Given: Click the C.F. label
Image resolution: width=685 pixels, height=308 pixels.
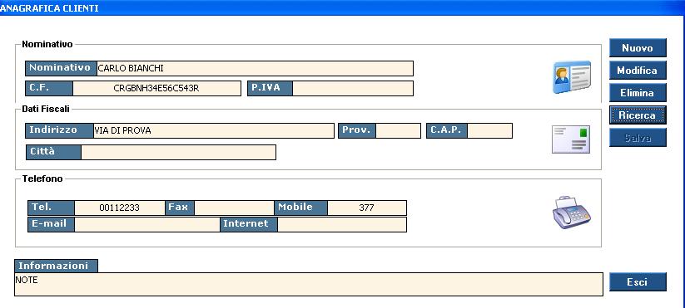Looking at the screenshot, I should (49, 89).
